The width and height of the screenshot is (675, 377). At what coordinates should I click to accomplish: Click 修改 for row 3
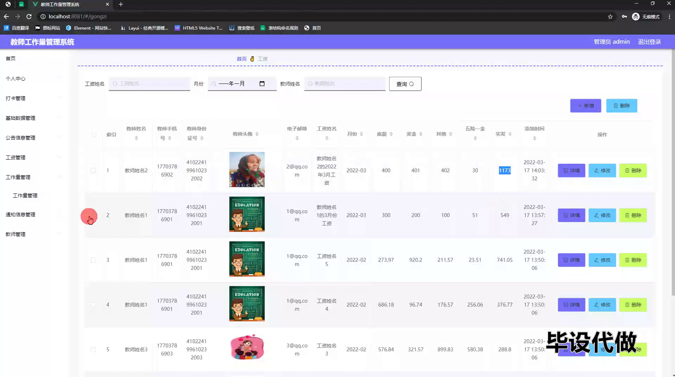point(602,260)
